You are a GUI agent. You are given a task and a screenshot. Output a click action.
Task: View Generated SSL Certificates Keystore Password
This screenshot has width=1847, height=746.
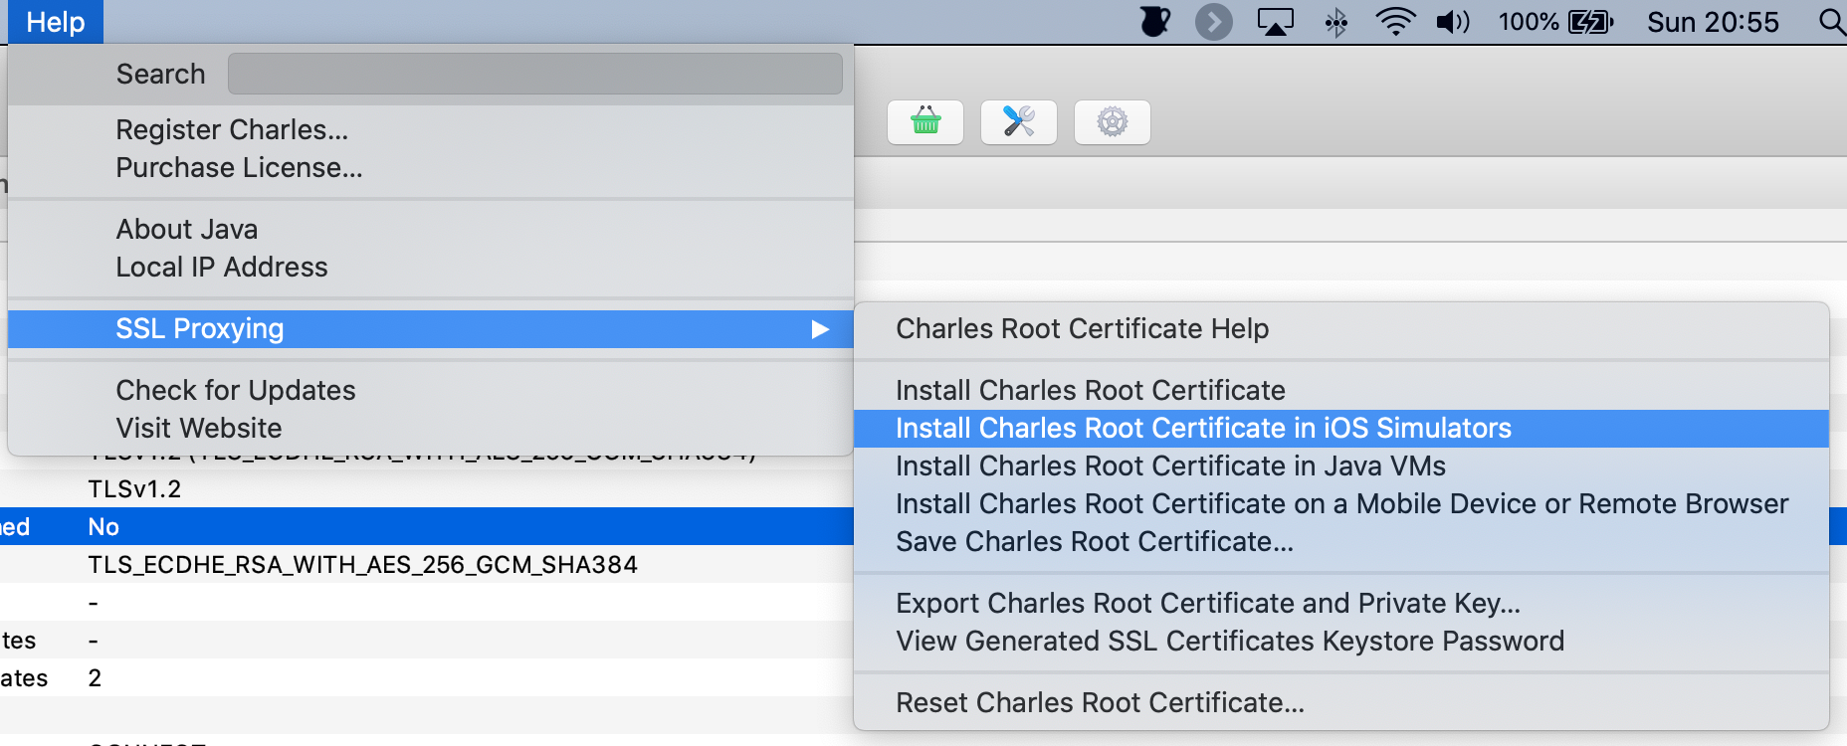pyautogui.click(x=1341, y=642)
